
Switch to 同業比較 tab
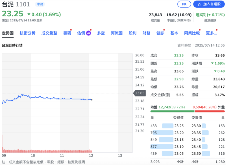(192, 33)
